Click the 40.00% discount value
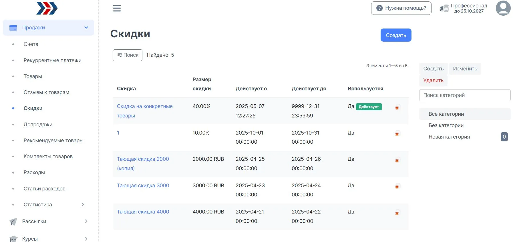The height and width of the screenshot is (242, 513). coord(201,106)
